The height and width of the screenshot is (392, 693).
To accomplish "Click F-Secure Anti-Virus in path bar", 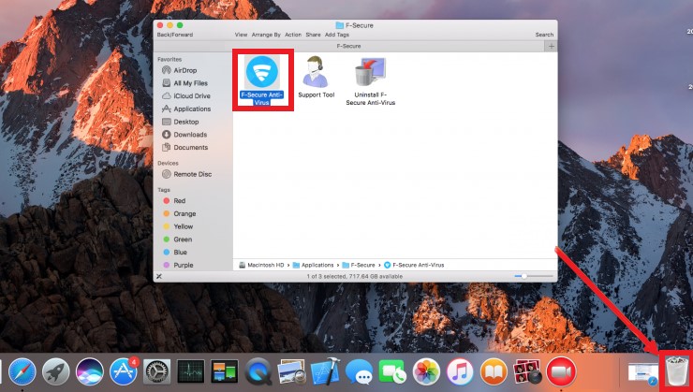I will click(414, 265).
